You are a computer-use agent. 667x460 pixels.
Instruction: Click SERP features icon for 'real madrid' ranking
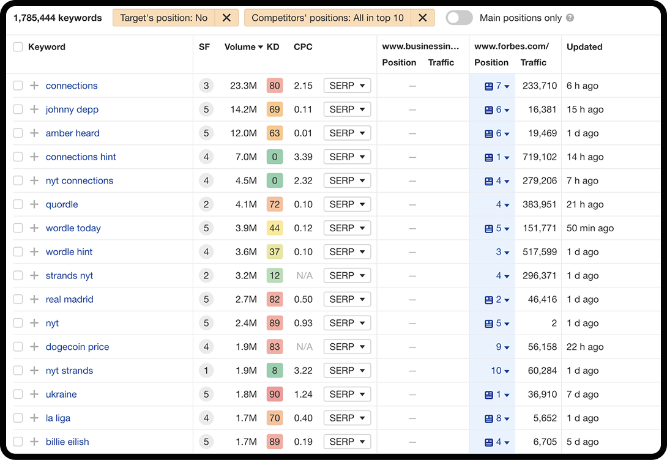pos(489,299)
